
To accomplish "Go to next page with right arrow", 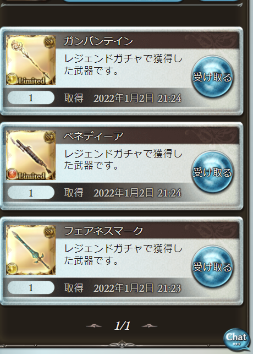I will [x=149, y=326].
